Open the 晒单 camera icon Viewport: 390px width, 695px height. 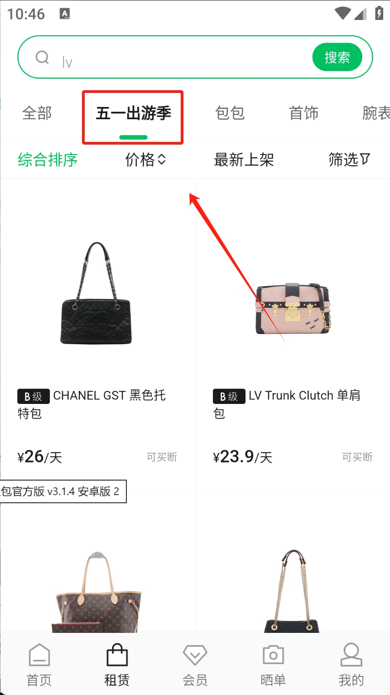click(273, 655)
